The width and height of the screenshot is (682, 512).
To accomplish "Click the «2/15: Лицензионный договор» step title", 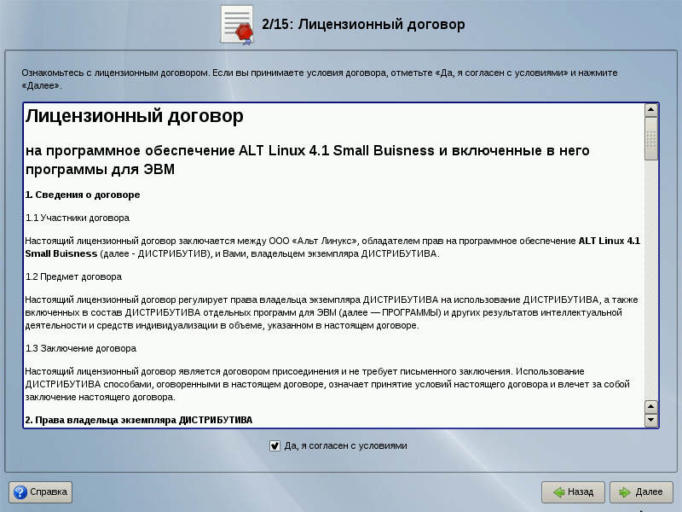I will pyautogui.click(x=364, y=25).
